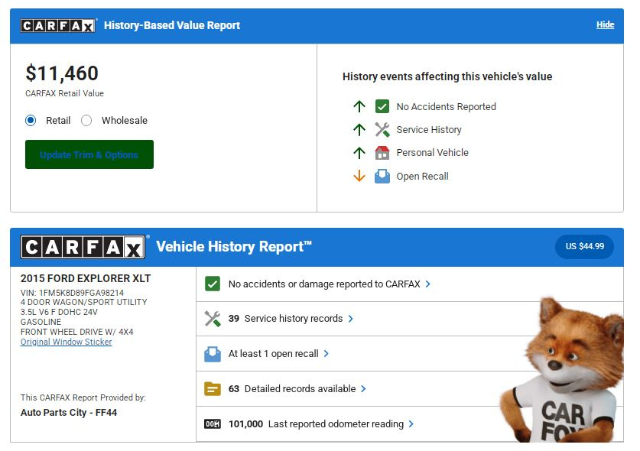This screenshot has height=451, width=640.
Task: Click the wrench icon next to Service History
Action: click(382, 130)
